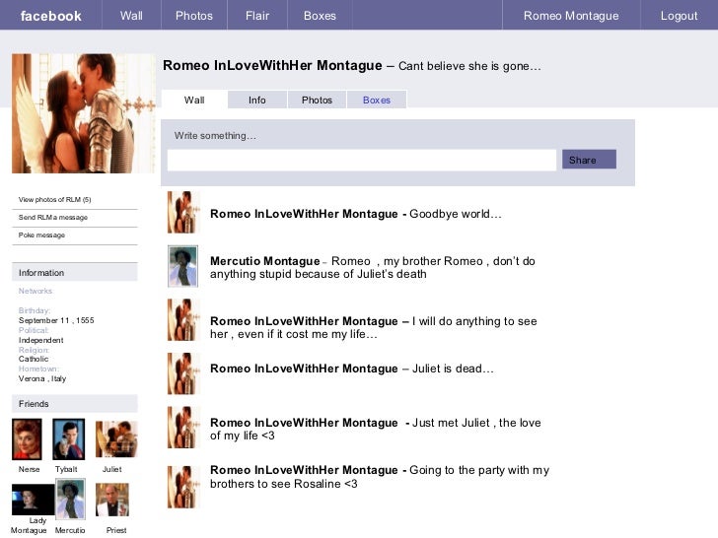
Task: Click the Friends section header
Action: tap(75, 404)
